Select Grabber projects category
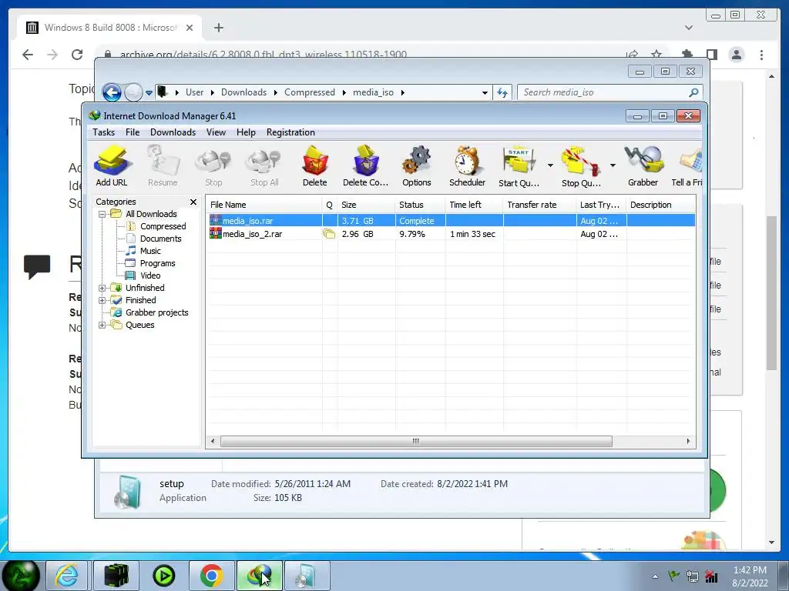 click(157, 312)
